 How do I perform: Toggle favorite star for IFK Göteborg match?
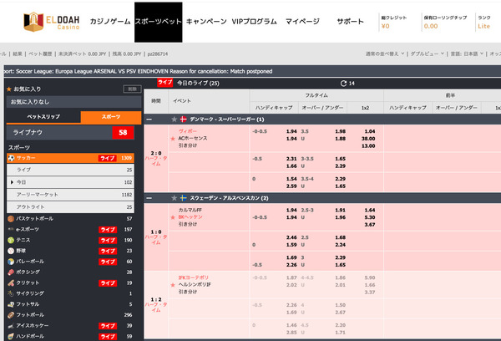pyautogui.click(x=173, y=285)
